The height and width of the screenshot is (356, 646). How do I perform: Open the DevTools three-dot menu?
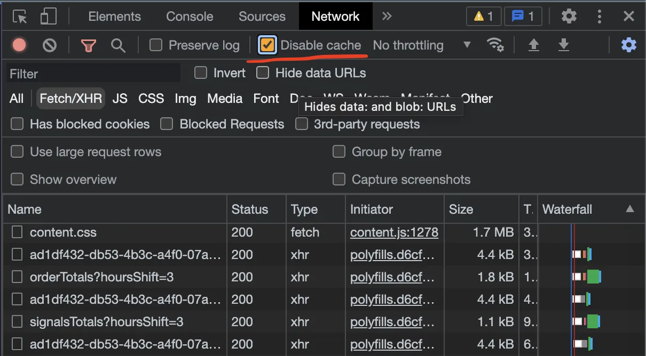click(x=600, y=17)
